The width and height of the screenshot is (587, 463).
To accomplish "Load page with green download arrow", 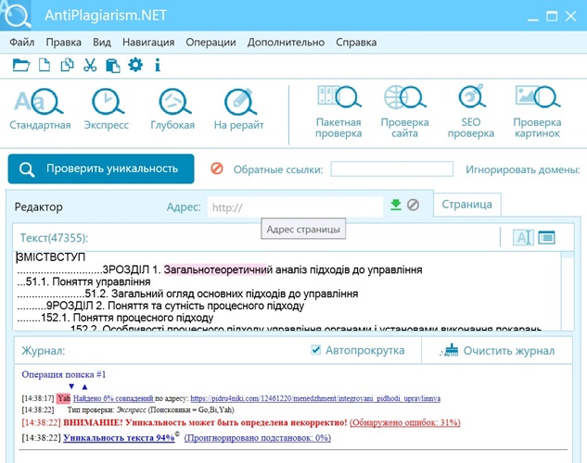I will coord(396,205).
